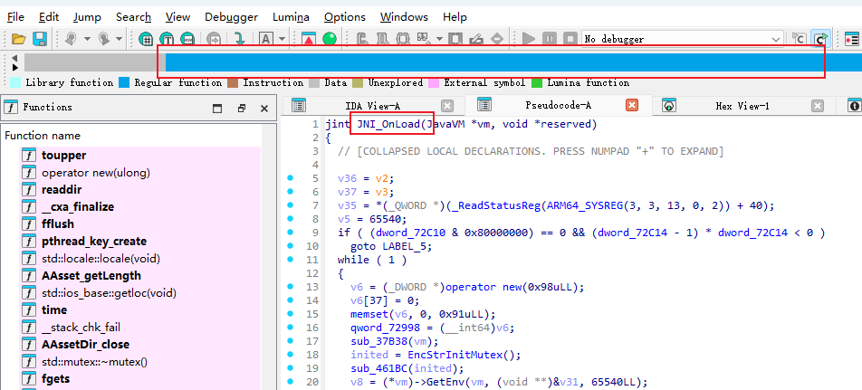This screenshot has height=390, width=862.
Task: Click the open file folder icon
Action: [x=18, y=39]
